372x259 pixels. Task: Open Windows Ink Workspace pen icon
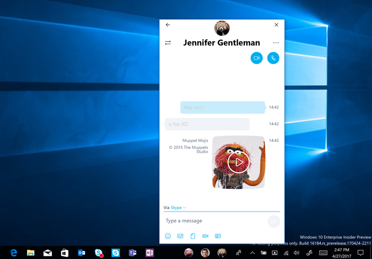click(309, 253)
